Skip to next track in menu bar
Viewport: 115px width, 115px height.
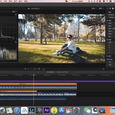95,1
